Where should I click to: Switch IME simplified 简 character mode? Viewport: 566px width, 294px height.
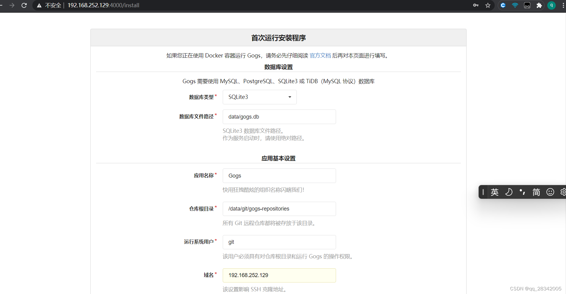tap(536, 192)
